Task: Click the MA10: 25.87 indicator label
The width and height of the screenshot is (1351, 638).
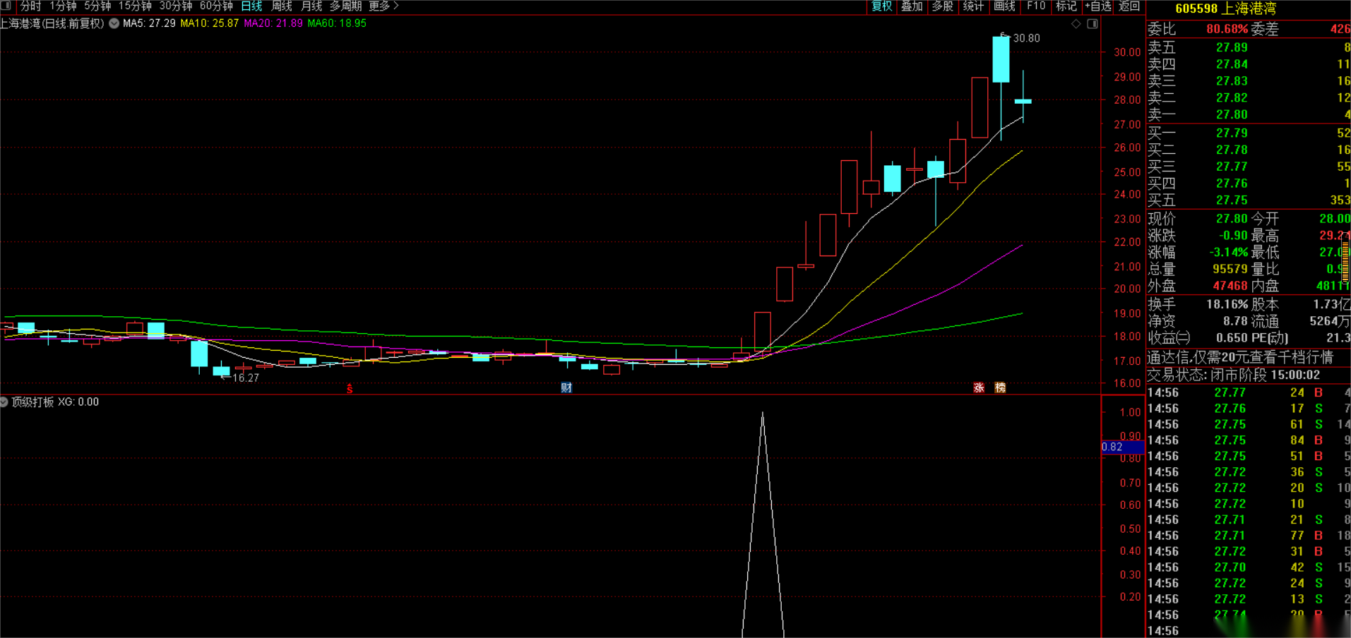Action: pos(209,23)
